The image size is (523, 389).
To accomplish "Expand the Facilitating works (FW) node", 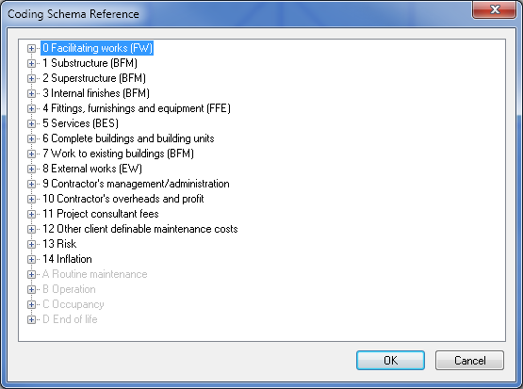I will coord(31,48).
